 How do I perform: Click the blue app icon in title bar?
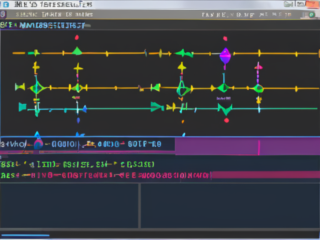(x=6, y=4)
